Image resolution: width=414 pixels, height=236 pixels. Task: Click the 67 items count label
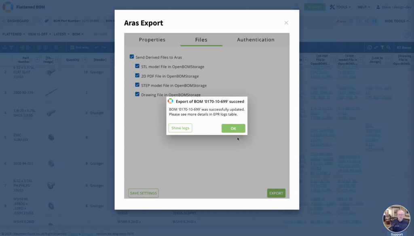[404, 48]
